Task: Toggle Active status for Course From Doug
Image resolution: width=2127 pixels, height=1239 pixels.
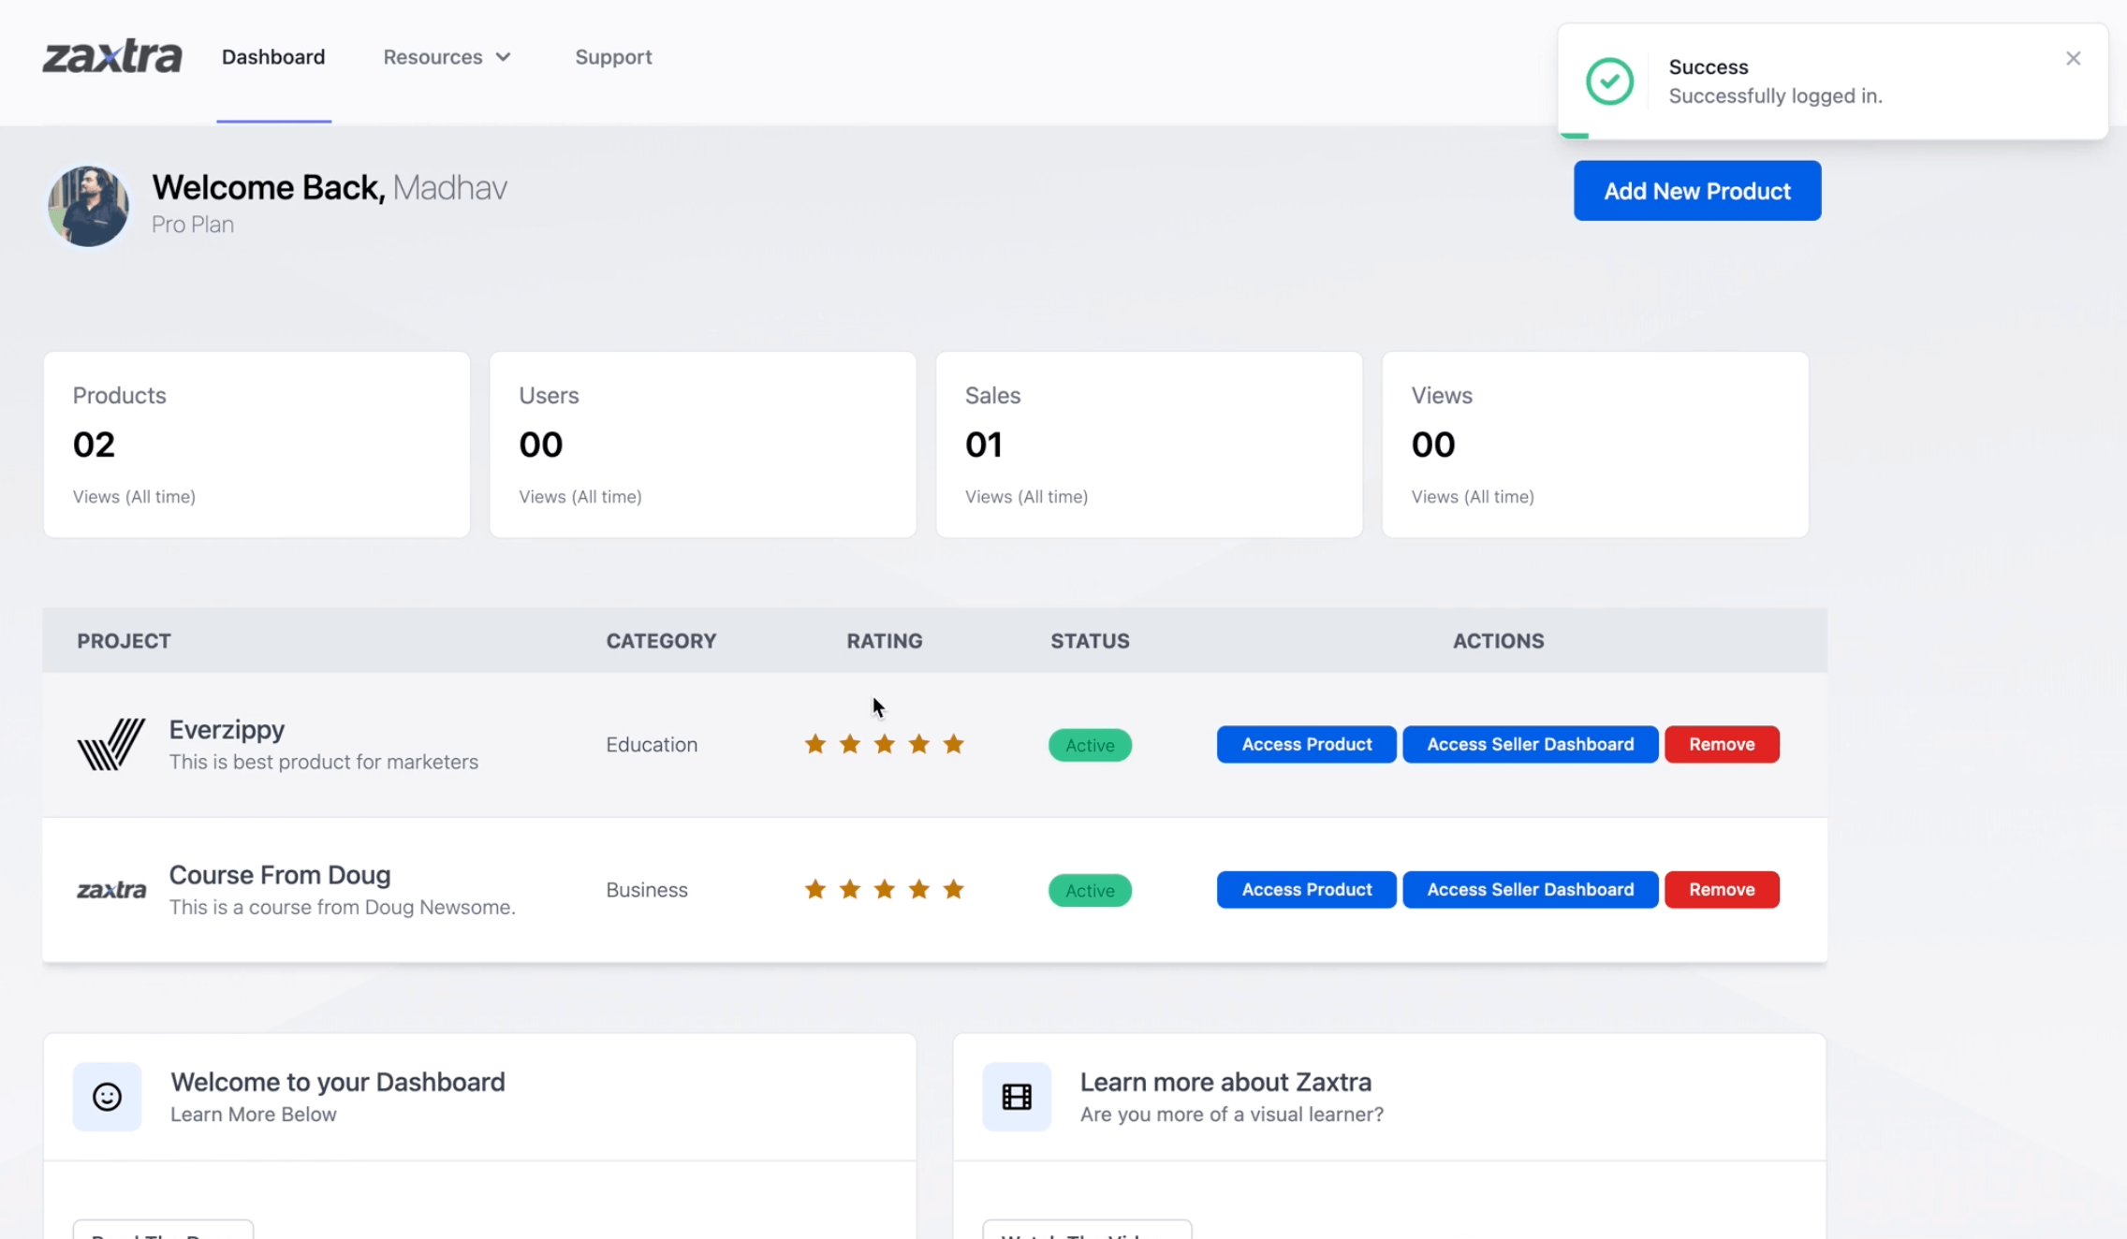Action: 1090,889
